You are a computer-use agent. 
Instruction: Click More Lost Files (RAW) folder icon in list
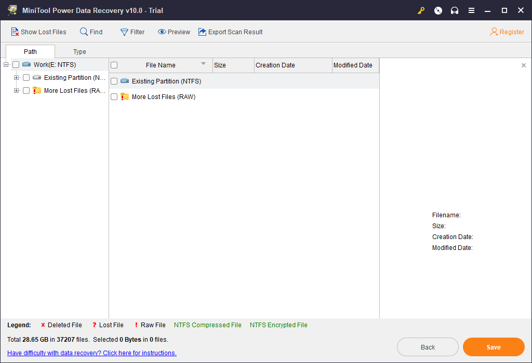[125, 96]
